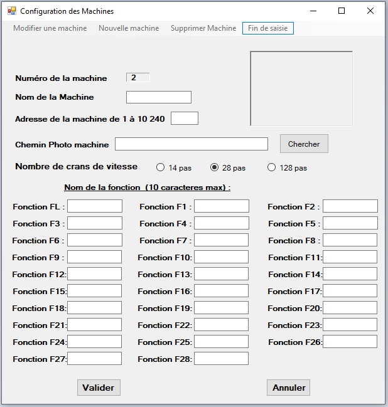Click the empty machine photo preview box
388x407 pixels.
click(301, 88)
